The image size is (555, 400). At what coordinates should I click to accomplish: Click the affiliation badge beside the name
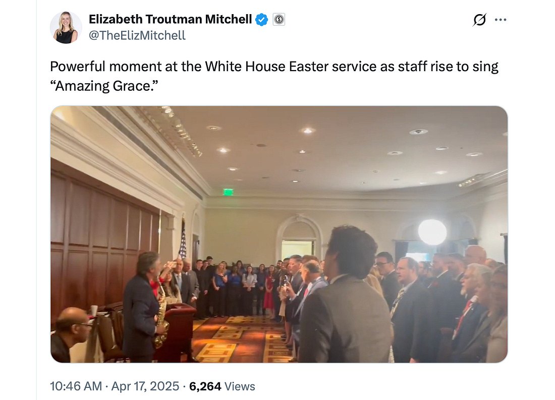point(279,20)
